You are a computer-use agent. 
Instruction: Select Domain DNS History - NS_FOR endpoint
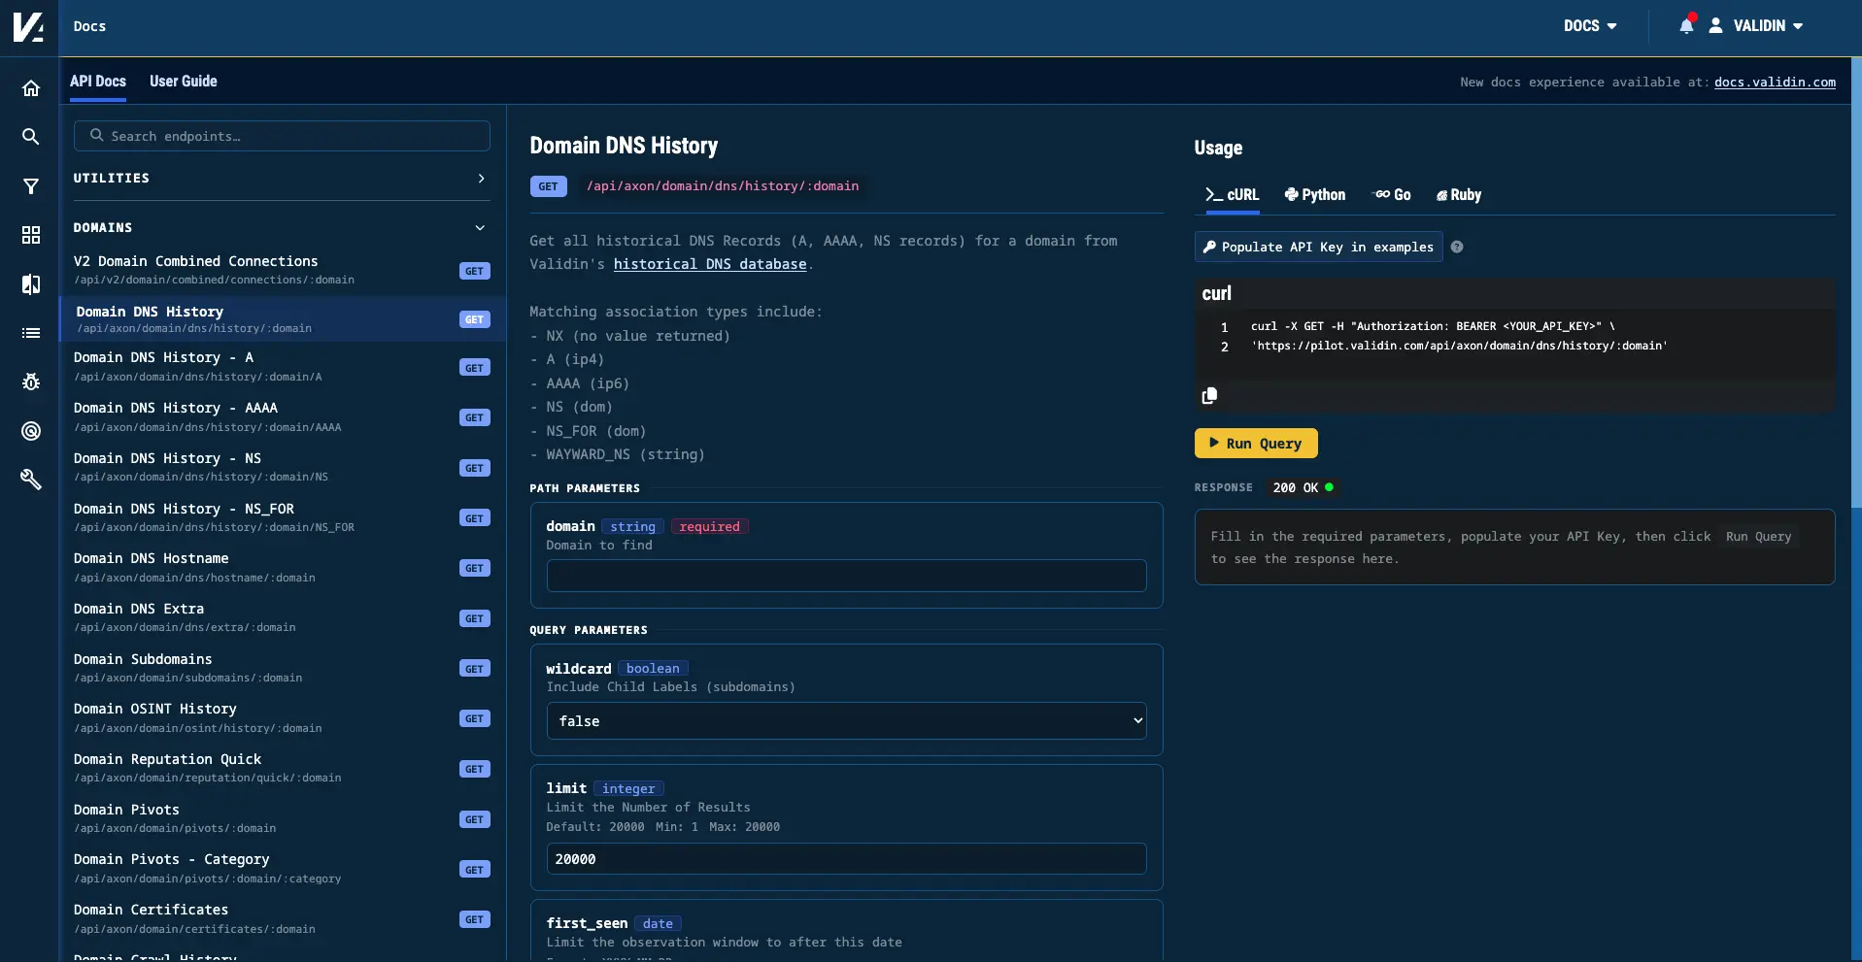pos(282,517)
